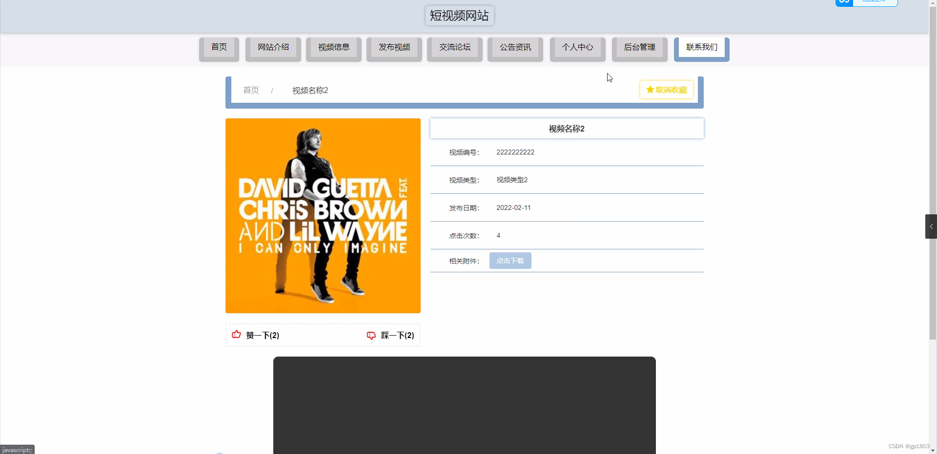Click 赞一下(2) text

click(x=263, y=335)
